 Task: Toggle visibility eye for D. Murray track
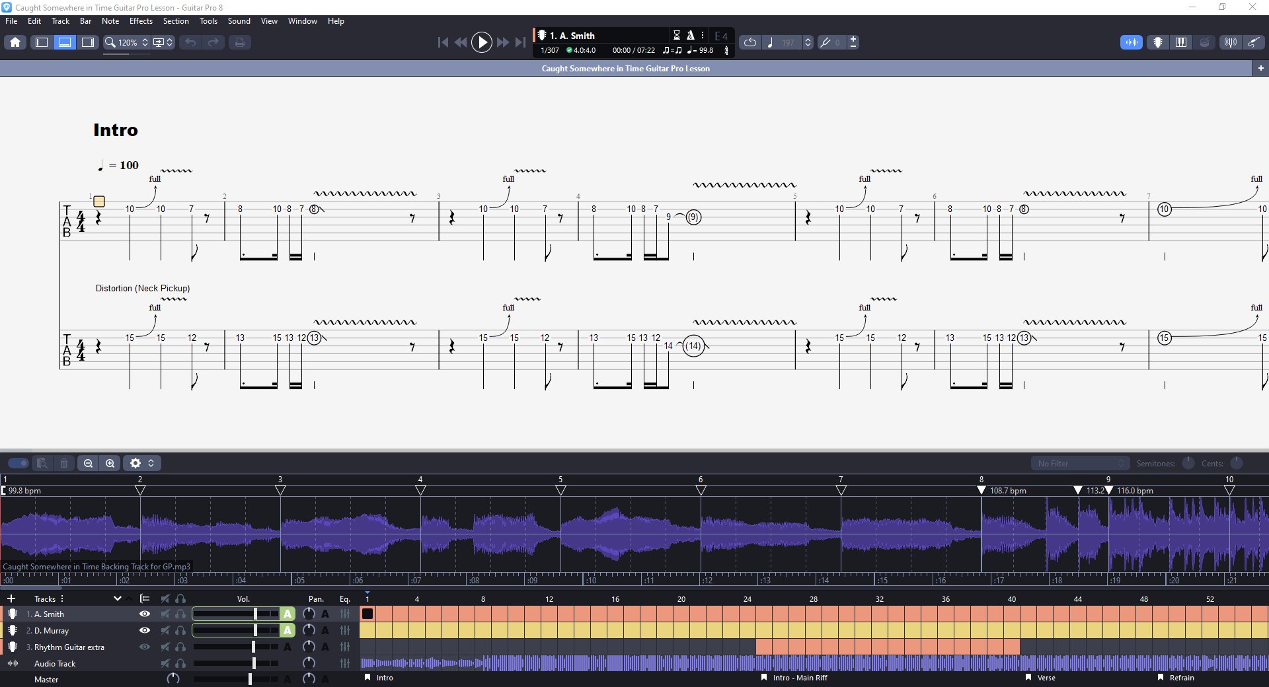pyautogui.click(x=145, y=630)
